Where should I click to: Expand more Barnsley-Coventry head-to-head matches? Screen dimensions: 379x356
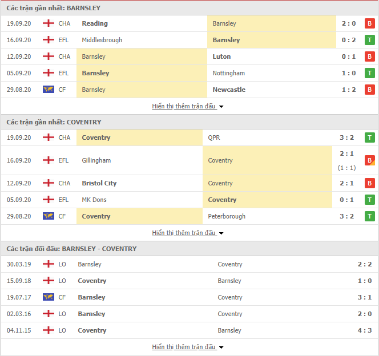(x=188, y=347)
